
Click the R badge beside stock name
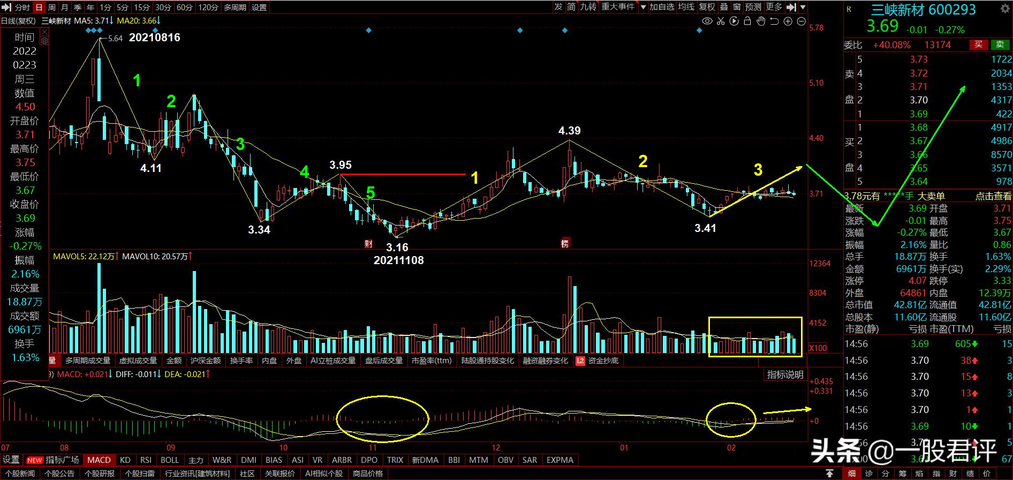849,9
